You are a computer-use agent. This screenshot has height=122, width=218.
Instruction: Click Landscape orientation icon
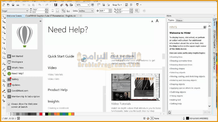[57, 11]
